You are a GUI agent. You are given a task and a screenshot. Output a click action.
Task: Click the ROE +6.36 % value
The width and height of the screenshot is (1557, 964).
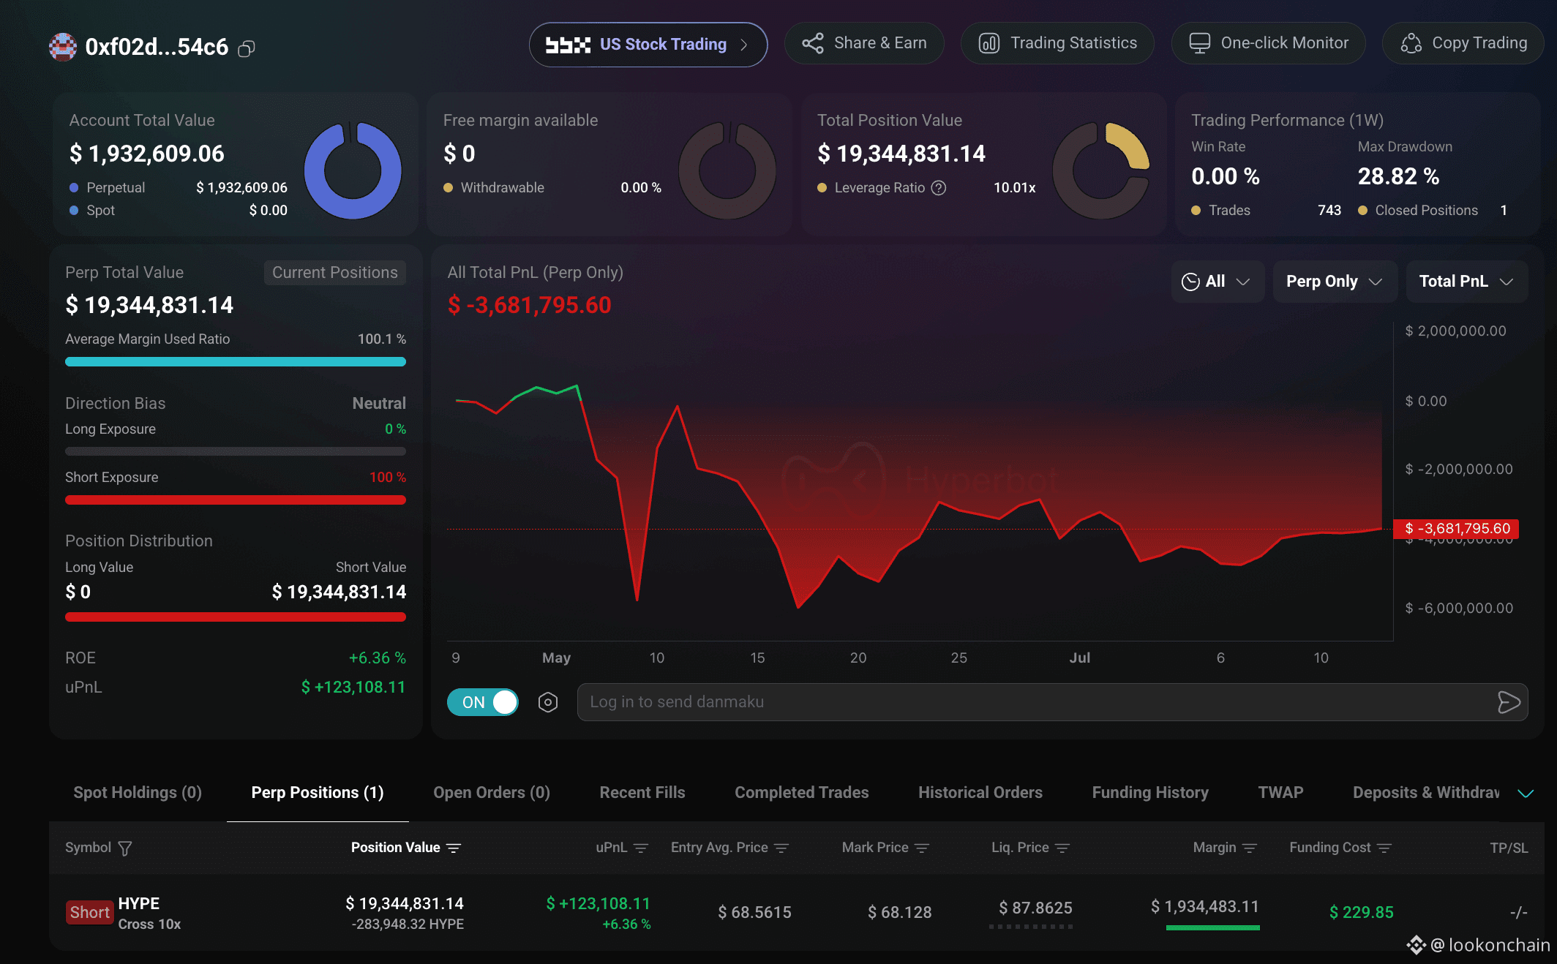[x=377, y=658]
